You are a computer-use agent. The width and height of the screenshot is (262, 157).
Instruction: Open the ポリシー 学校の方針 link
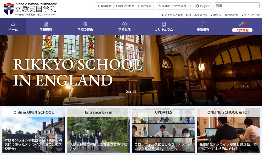point(224,15)
